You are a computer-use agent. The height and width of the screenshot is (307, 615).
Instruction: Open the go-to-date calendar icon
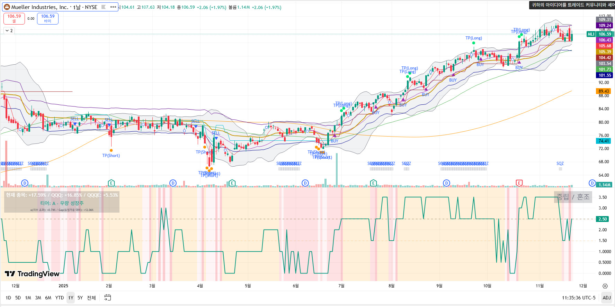coord(108,298)
